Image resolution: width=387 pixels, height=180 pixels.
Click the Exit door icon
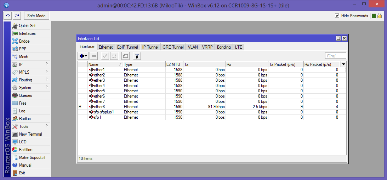pos(15,173)
